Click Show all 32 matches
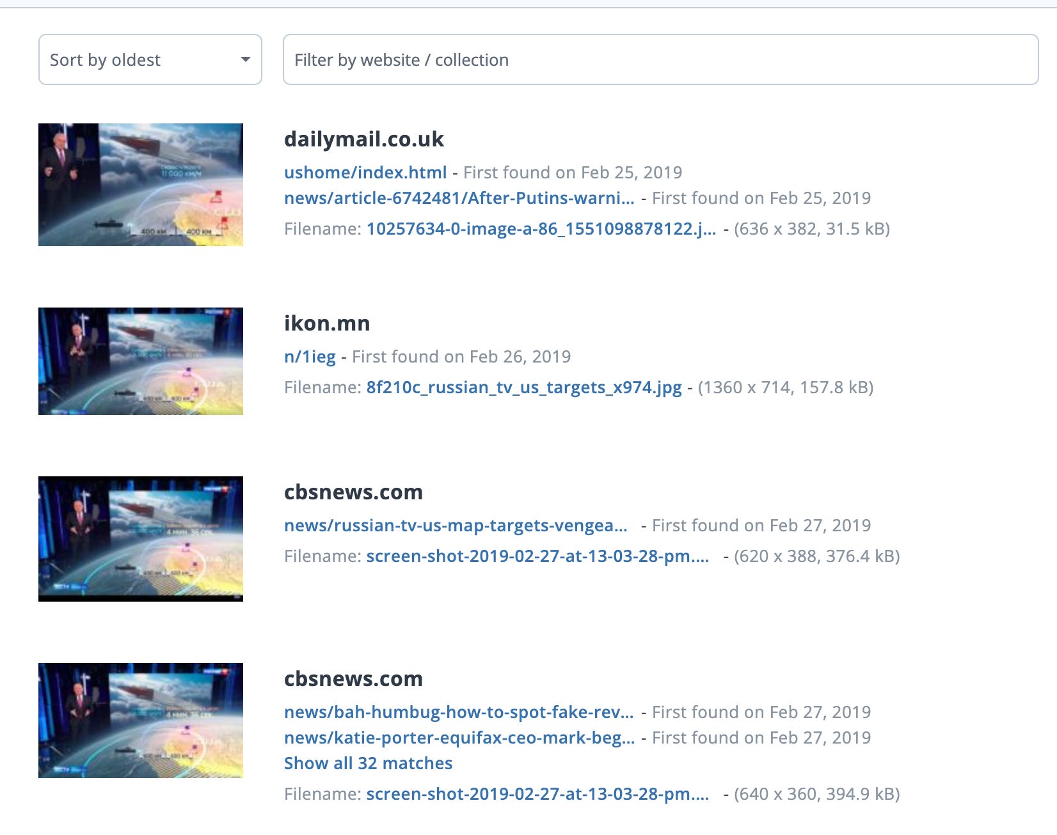The width and height of the screenshot is (1057, 835). (368, 763)
